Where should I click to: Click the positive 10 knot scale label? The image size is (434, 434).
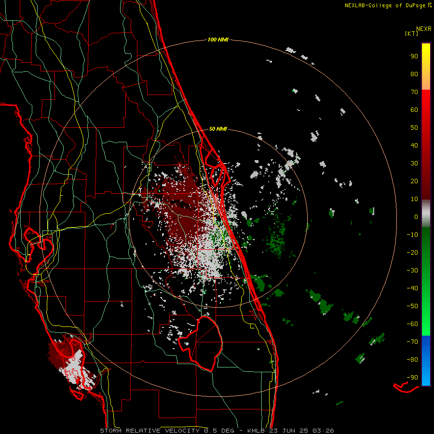[x=414, y=199]
